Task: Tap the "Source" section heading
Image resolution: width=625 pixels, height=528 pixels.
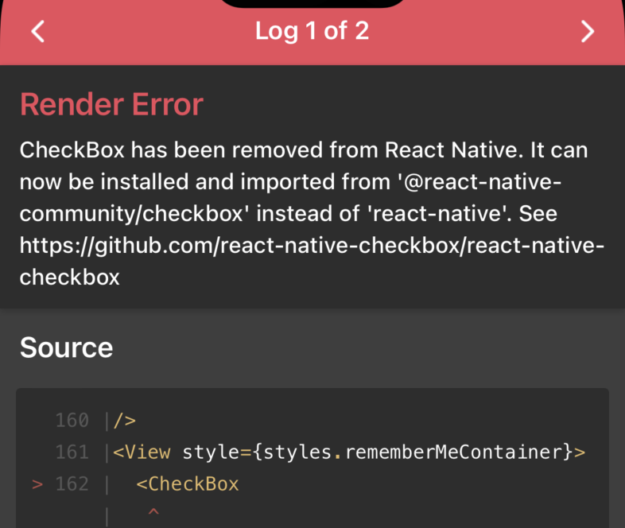Action: pos(66,347)
